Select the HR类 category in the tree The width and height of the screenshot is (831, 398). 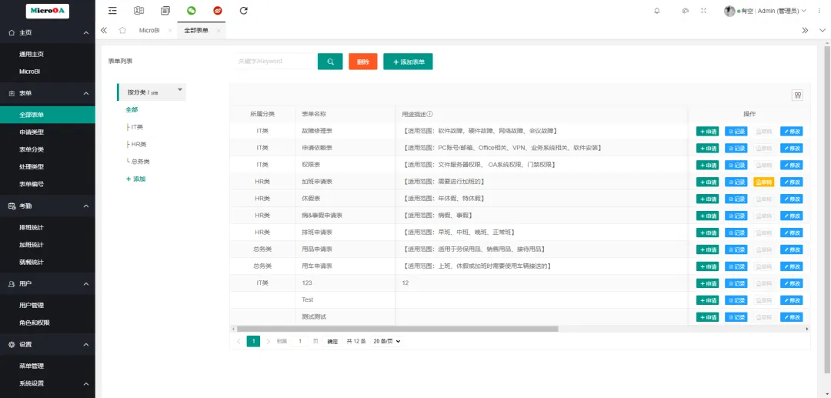[x=138, y=144]
